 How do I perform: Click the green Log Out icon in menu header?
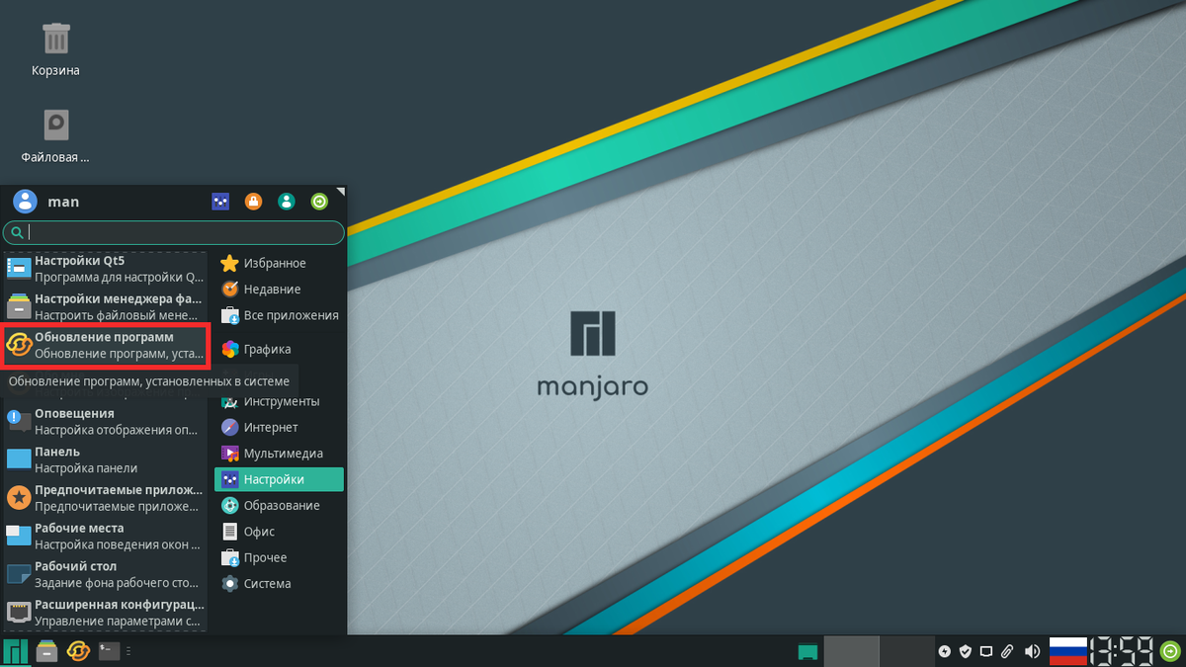pyautogui.click(x=319, y=202)
